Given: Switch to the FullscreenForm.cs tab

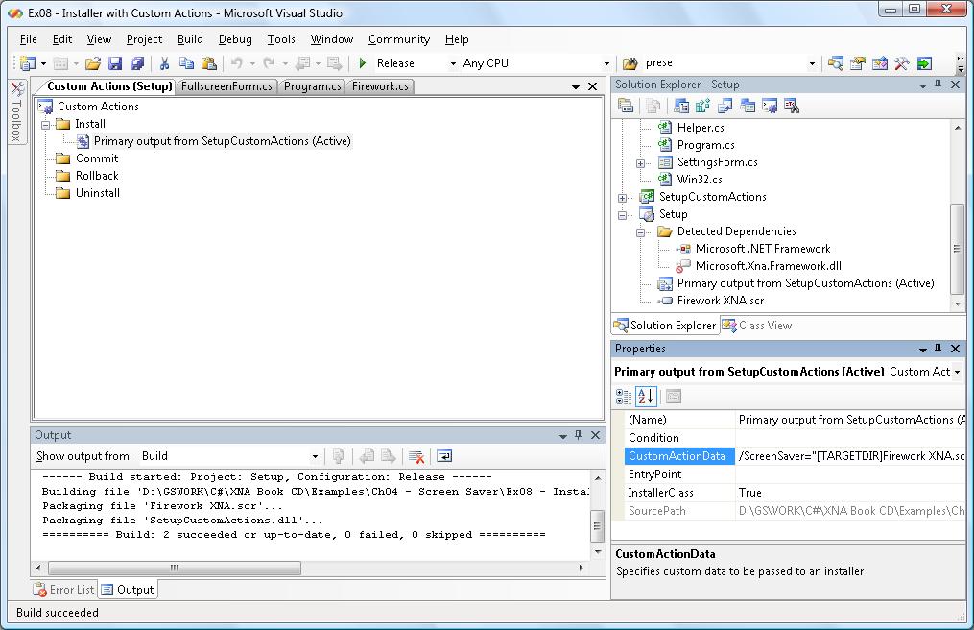Looking at the screenshot, I should pos(227,86).
